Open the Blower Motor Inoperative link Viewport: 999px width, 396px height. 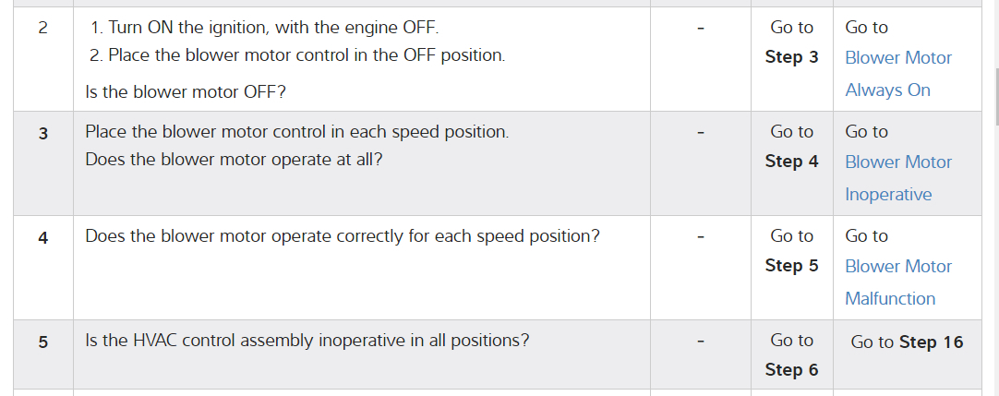tap(897, 178)
